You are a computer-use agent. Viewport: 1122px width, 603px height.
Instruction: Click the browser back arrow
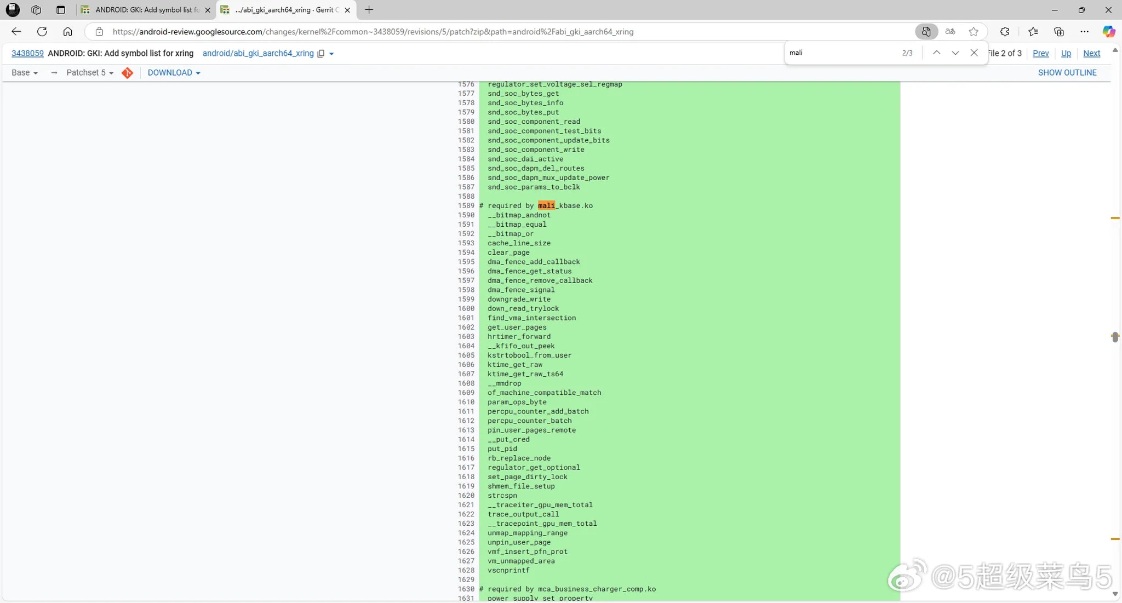click(x=16, y=31)
